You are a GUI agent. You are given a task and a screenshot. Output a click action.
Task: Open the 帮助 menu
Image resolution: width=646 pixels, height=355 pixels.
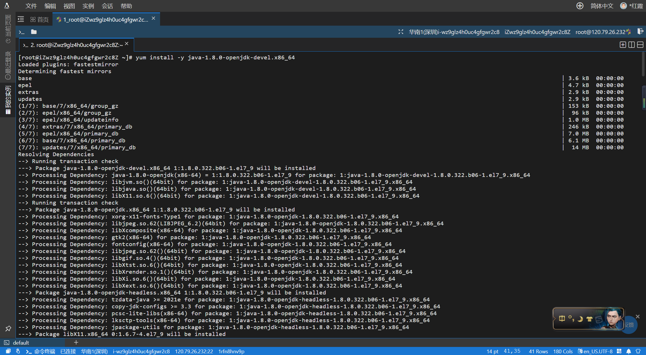coord(126,6)
